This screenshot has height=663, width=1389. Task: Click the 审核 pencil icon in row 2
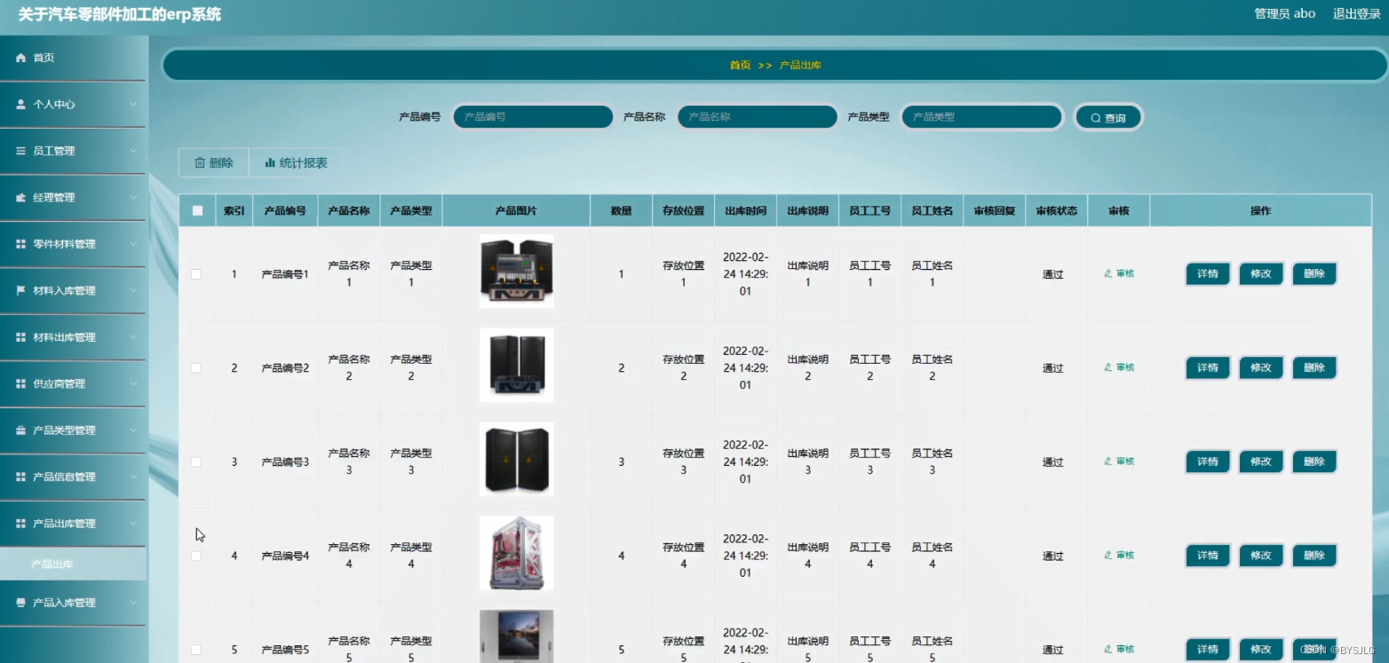[x=1107, y=367]
